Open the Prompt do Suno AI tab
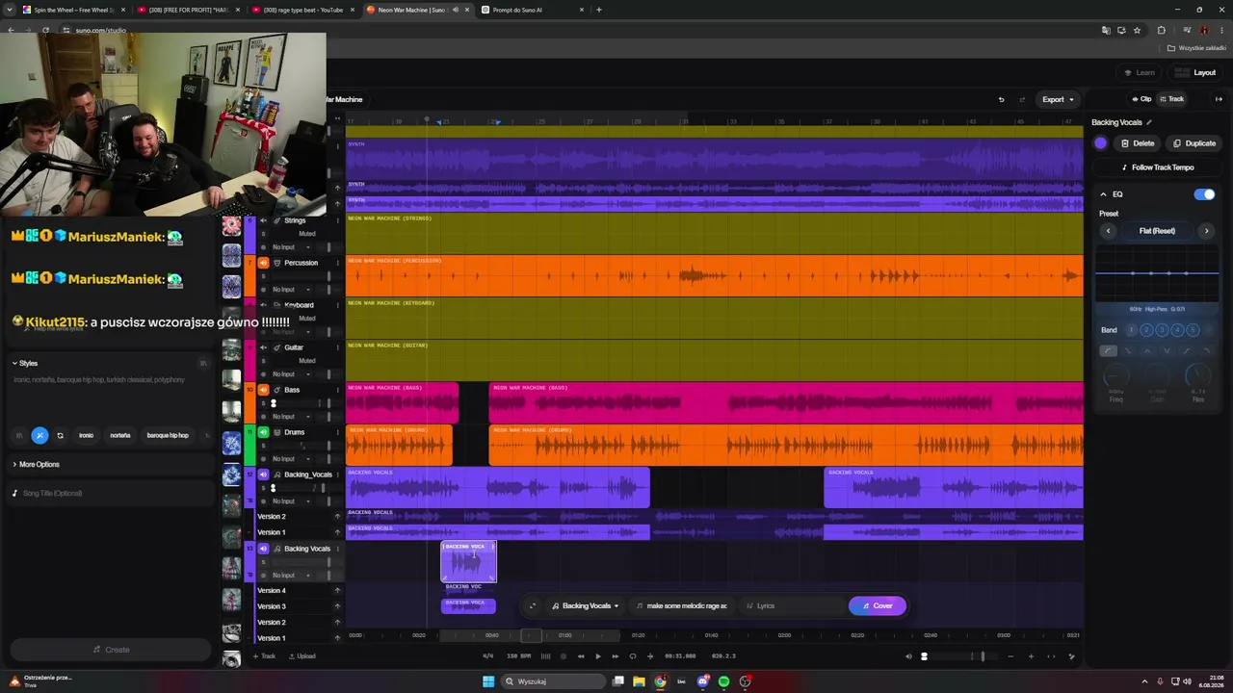 [517, 10]
